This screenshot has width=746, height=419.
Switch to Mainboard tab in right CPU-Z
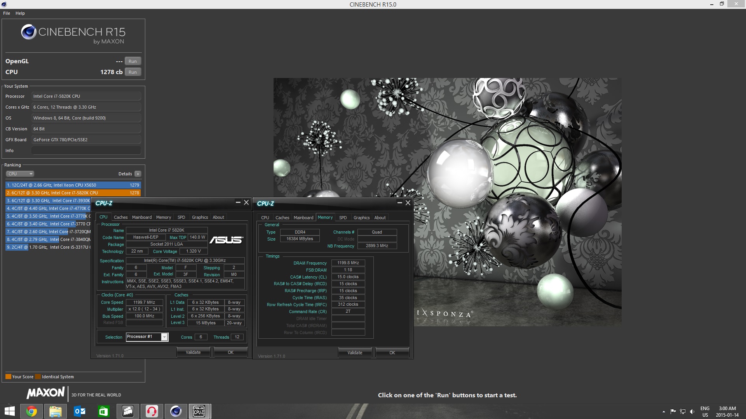pyautogui.click(x=303, y=218)
